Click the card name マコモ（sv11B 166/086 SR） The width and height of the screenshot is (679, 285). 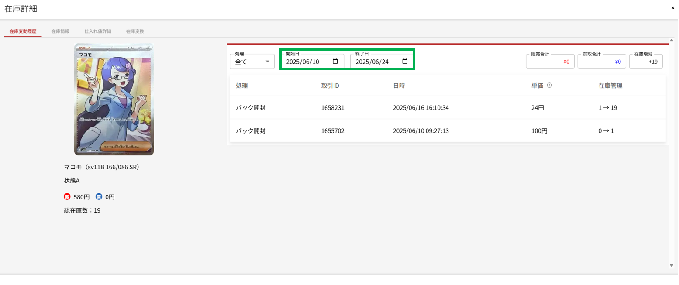pyautogui.click(x=102, y=167)
